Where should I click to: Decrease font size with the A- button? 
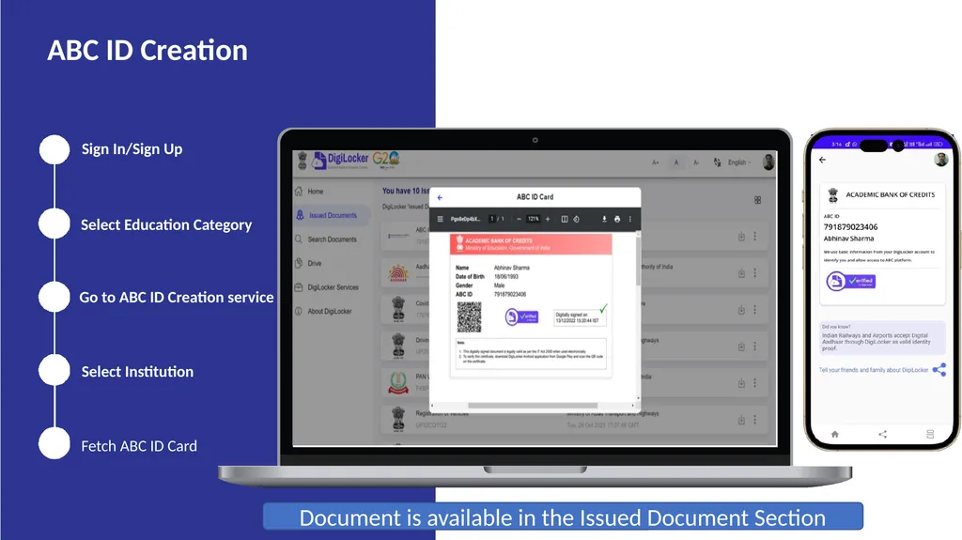click(x=696, y=162)
